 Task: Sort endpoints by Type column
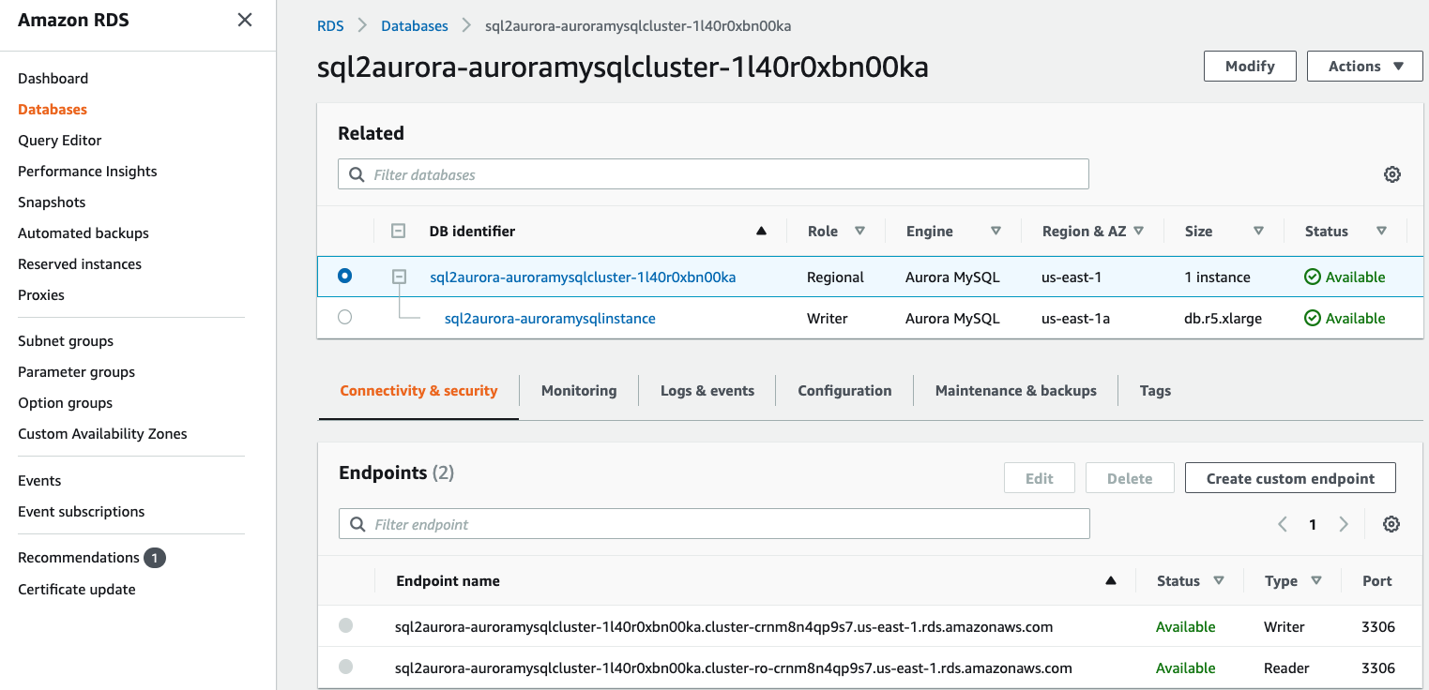click(1316, 581)
